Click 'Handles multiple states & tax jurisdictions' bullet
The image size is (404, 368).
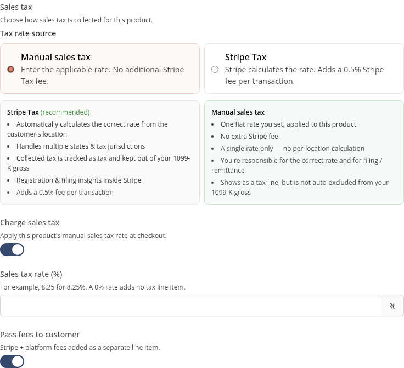point(81,146)
